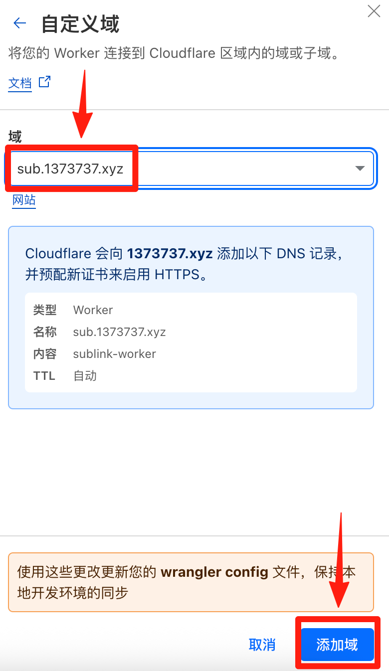The image size is (389, 671).
Task: Close the 自定义域 panel with the X
Action: click(x=374, y=11)
